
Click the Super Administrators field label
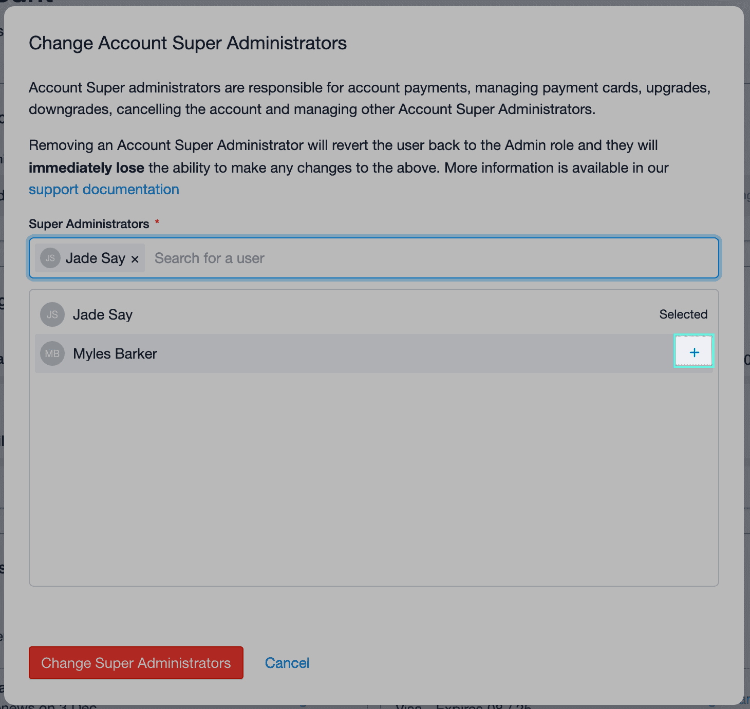pyautogui.click(x=89, y=224)
